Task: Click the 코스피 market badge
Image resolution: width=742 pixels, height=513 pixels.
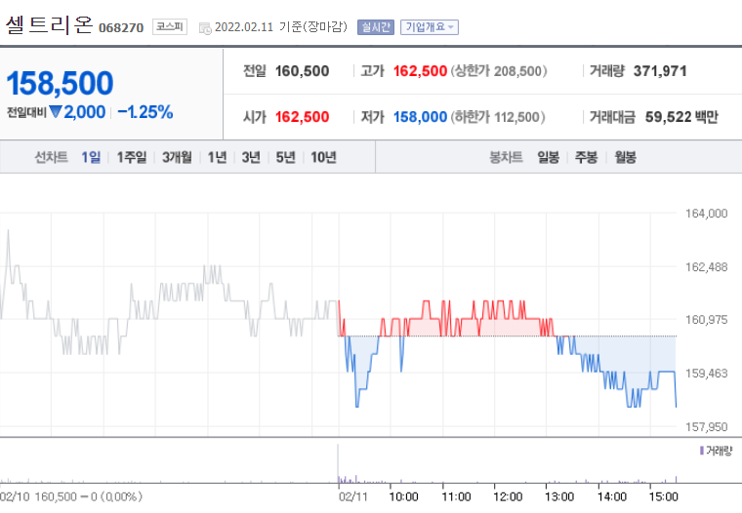Action: pyautogui.click(x=170, y=26)
